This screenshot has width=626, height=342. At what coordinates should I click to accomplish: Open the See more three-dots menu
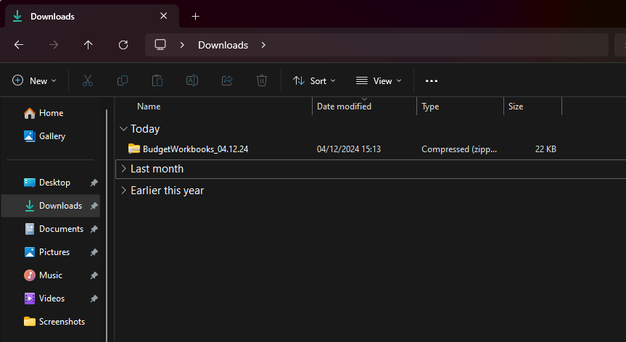pos(432,80)
